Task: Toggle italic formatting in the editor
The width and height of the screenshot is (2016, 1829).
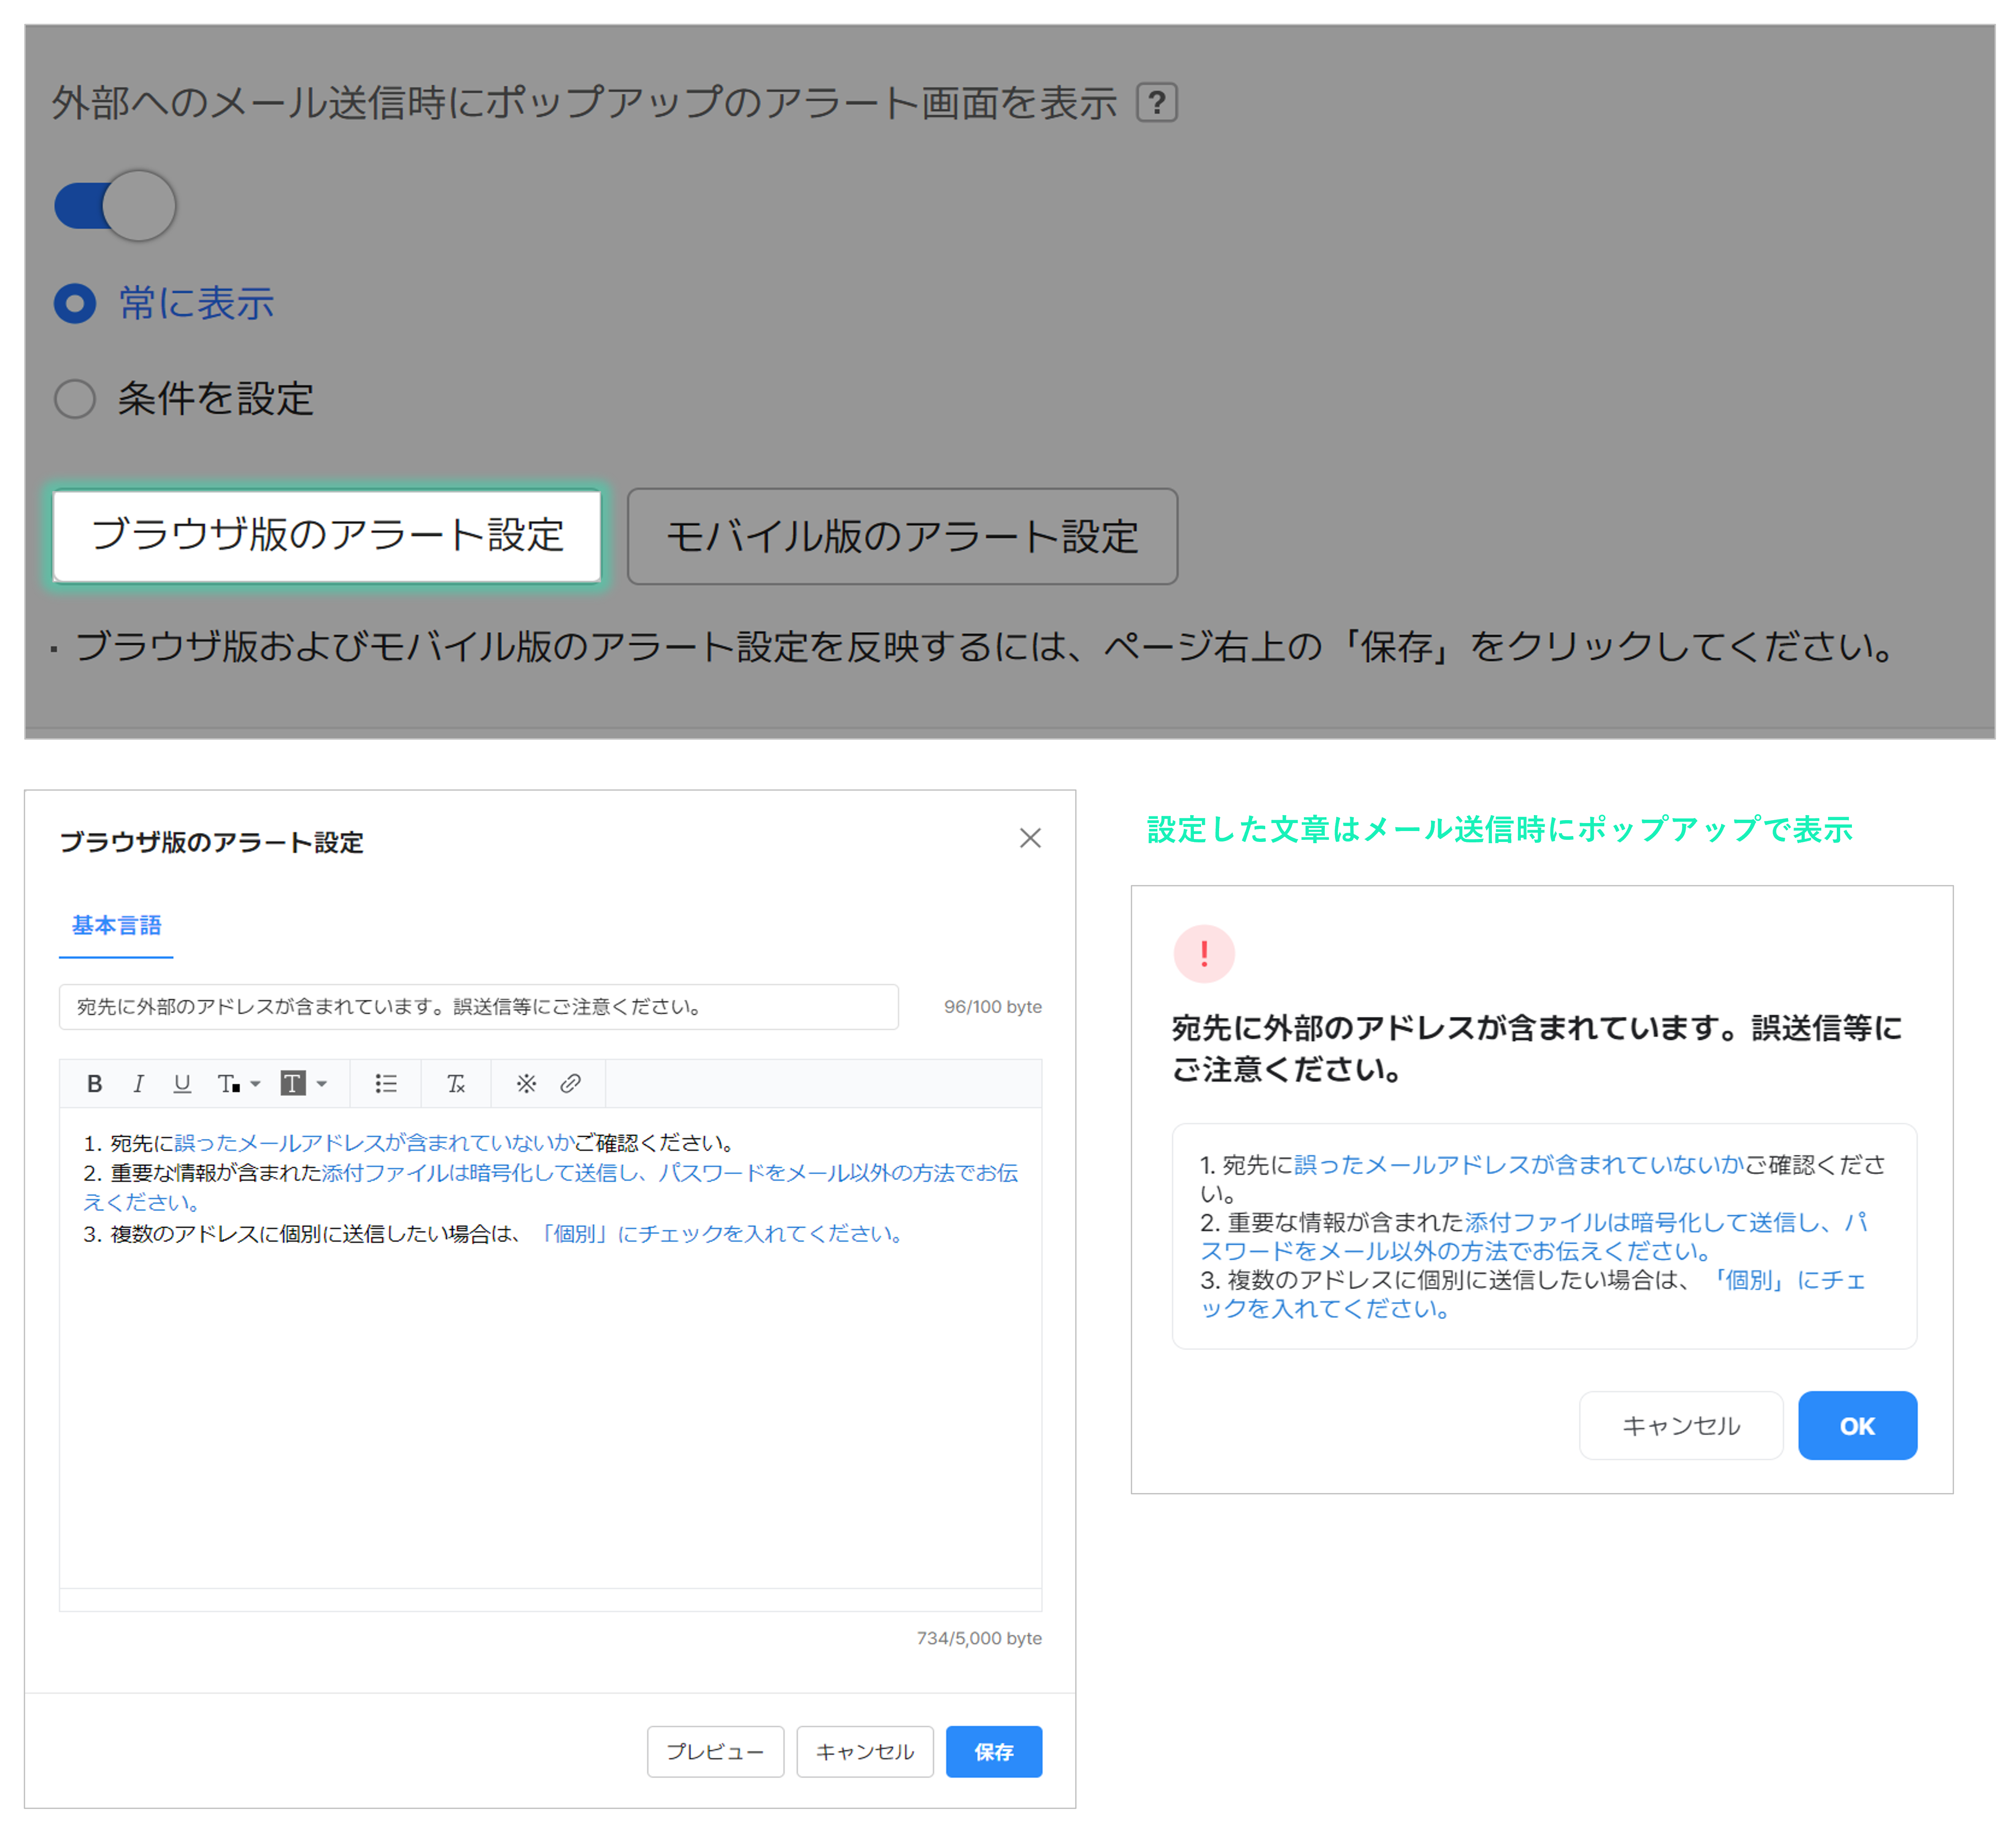Action: pos(138,1084)
